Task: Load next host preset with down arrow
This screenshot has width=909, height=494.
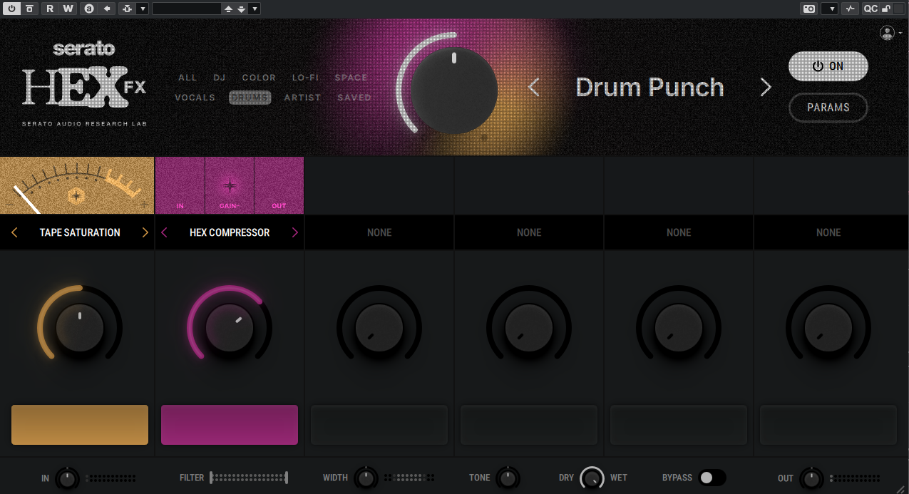Action: click(x=242, y=9)
